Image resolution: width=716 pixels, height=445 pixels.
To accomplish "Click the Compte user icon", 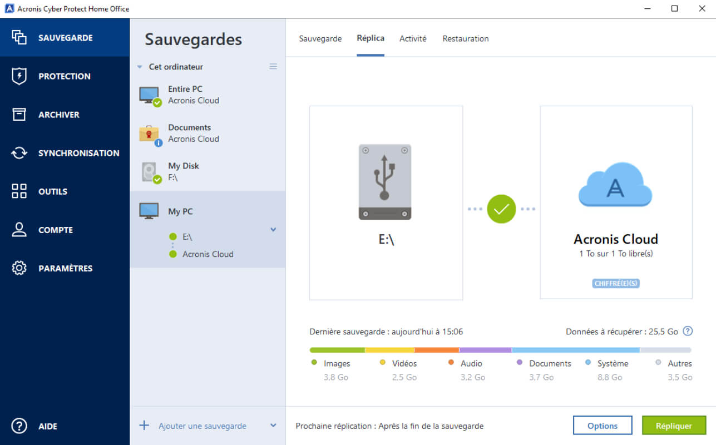I will click(19, 230).
